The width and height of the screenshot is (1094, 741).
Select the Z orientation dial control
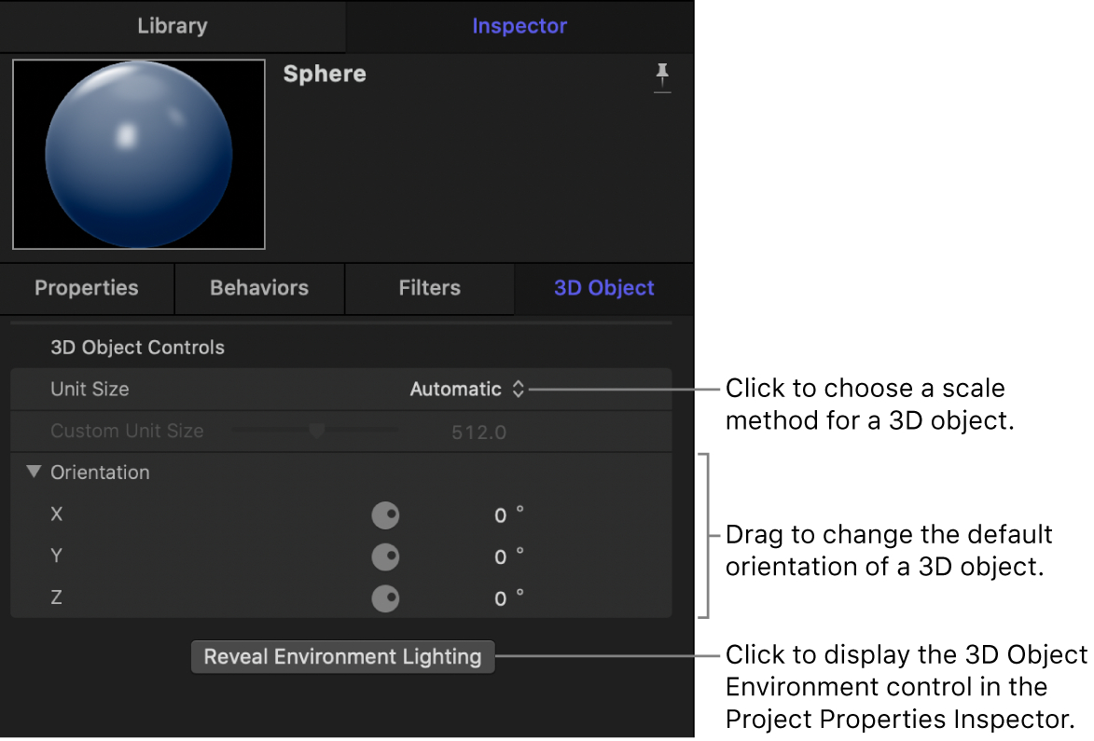coord(386,598)
